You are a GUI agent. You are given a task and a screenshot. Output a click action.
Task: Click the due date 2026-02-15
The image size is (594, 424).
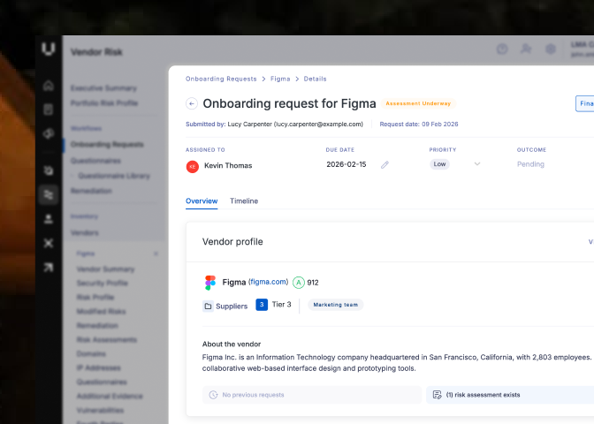point(346,164)
